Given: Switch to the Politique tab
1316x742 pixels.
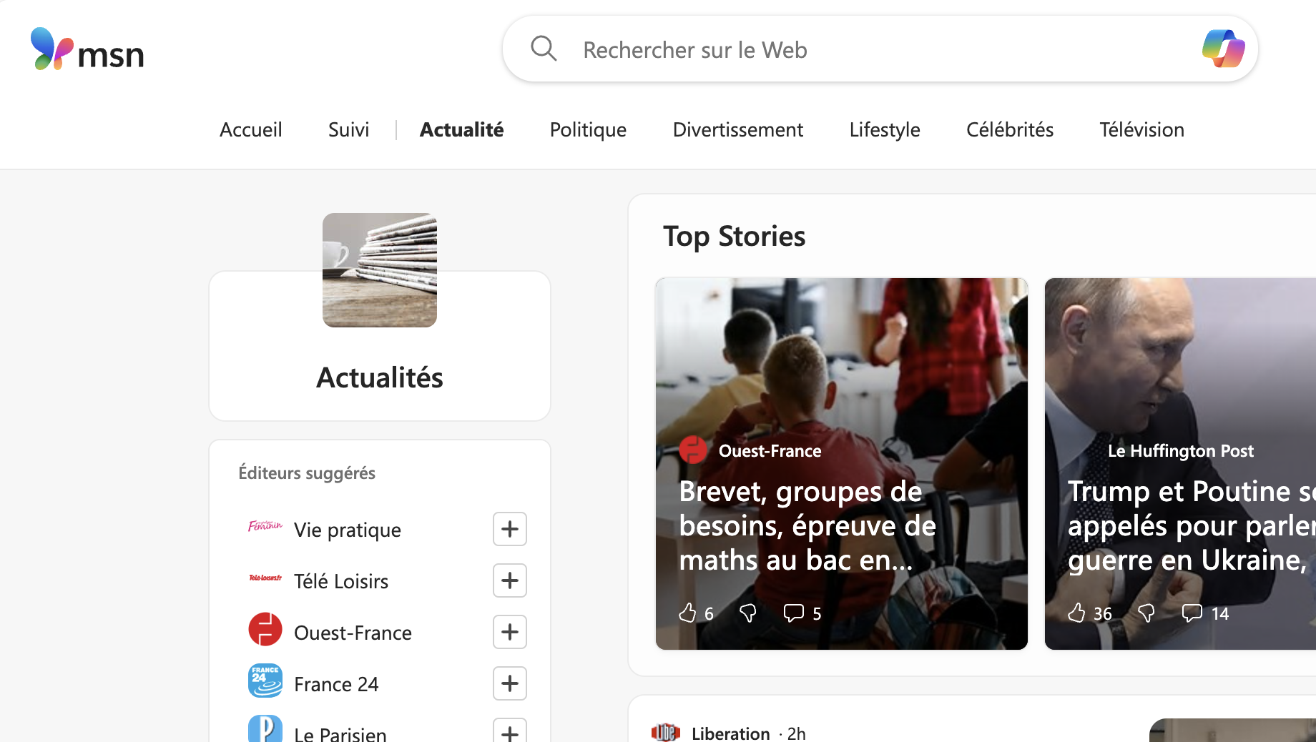Looking at the screenshot, I should (587, 129).
